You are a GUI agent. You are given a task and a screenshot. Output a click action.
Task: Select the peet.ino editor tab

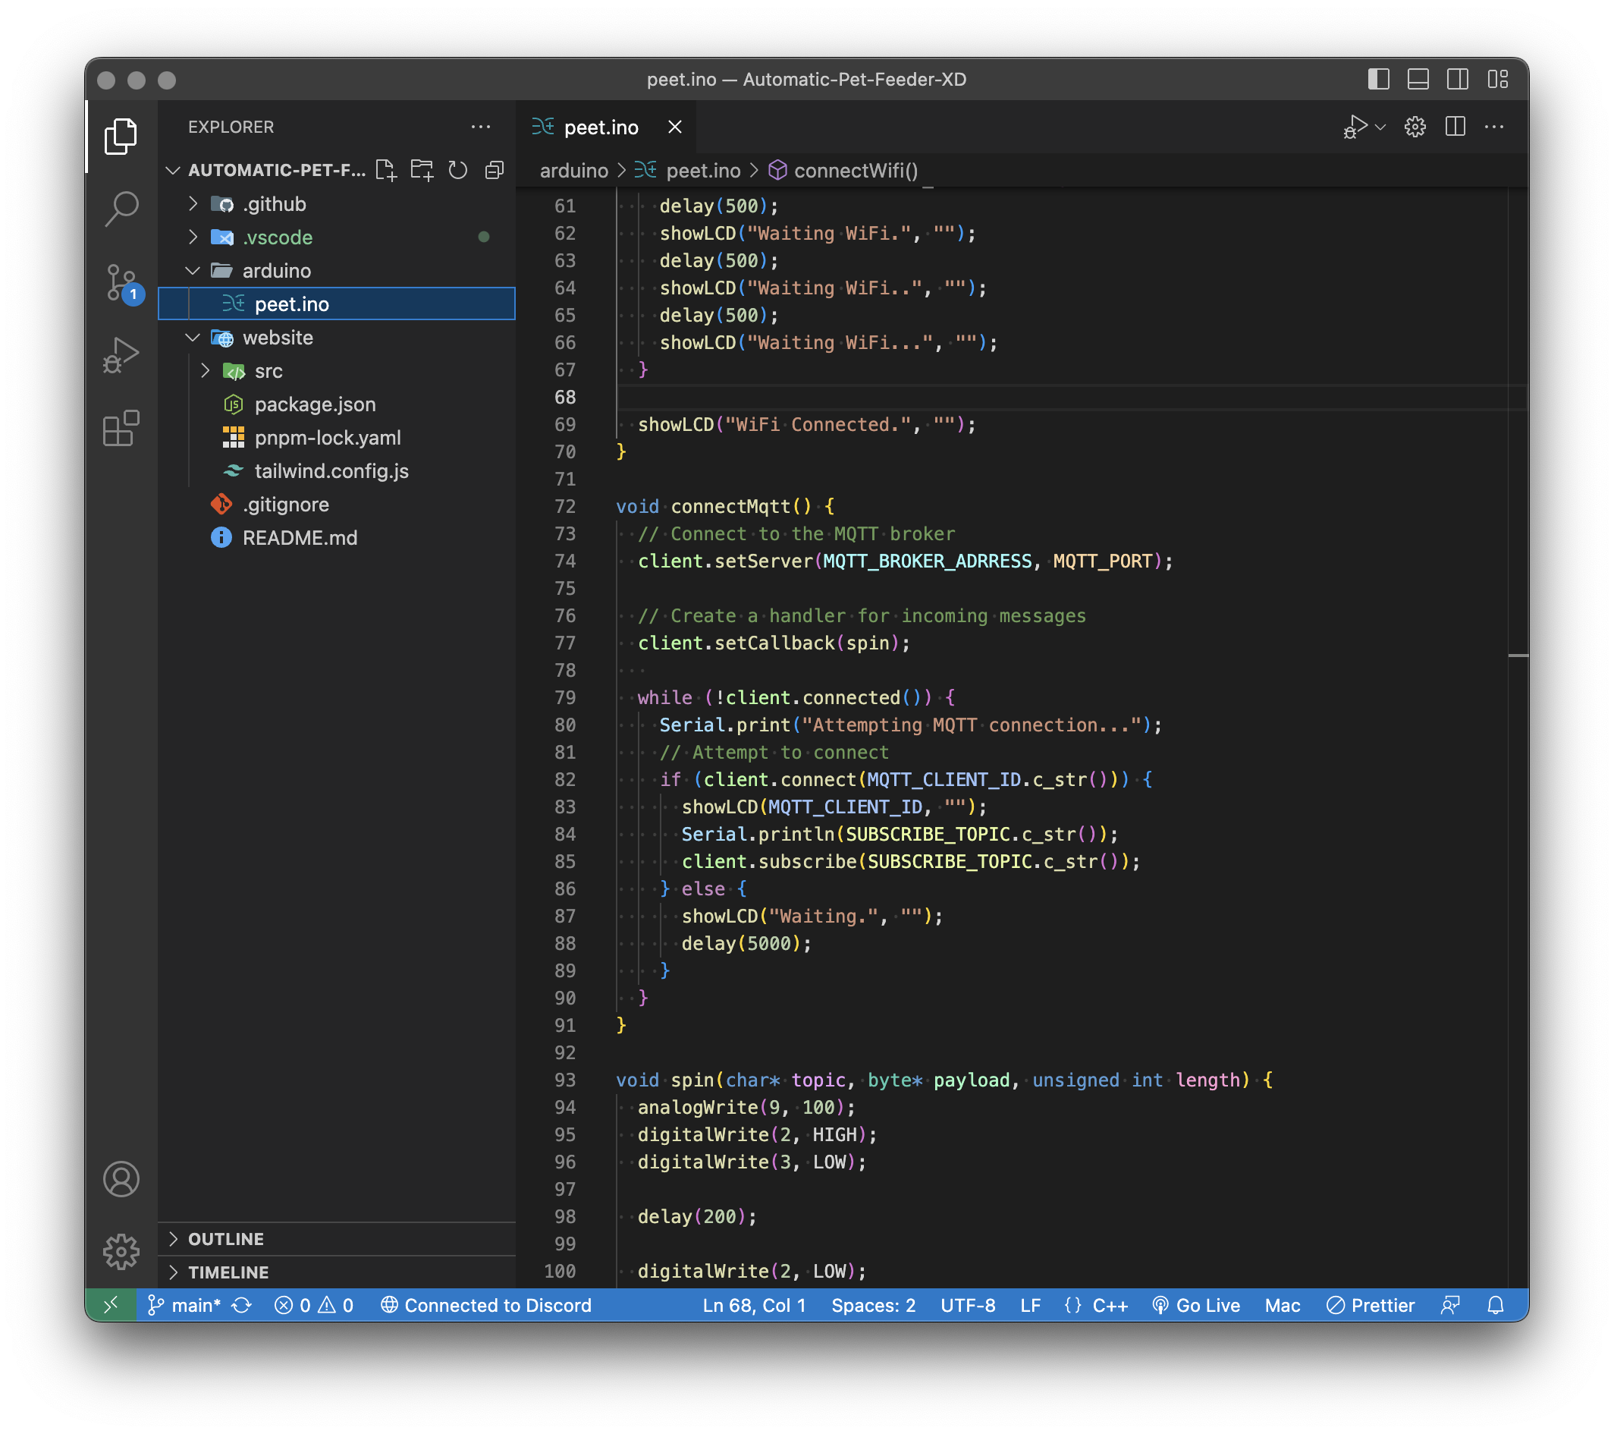pos(600,127)
